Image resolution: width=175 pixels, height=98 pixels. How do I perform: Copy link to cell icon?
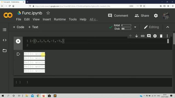point(142,36)
